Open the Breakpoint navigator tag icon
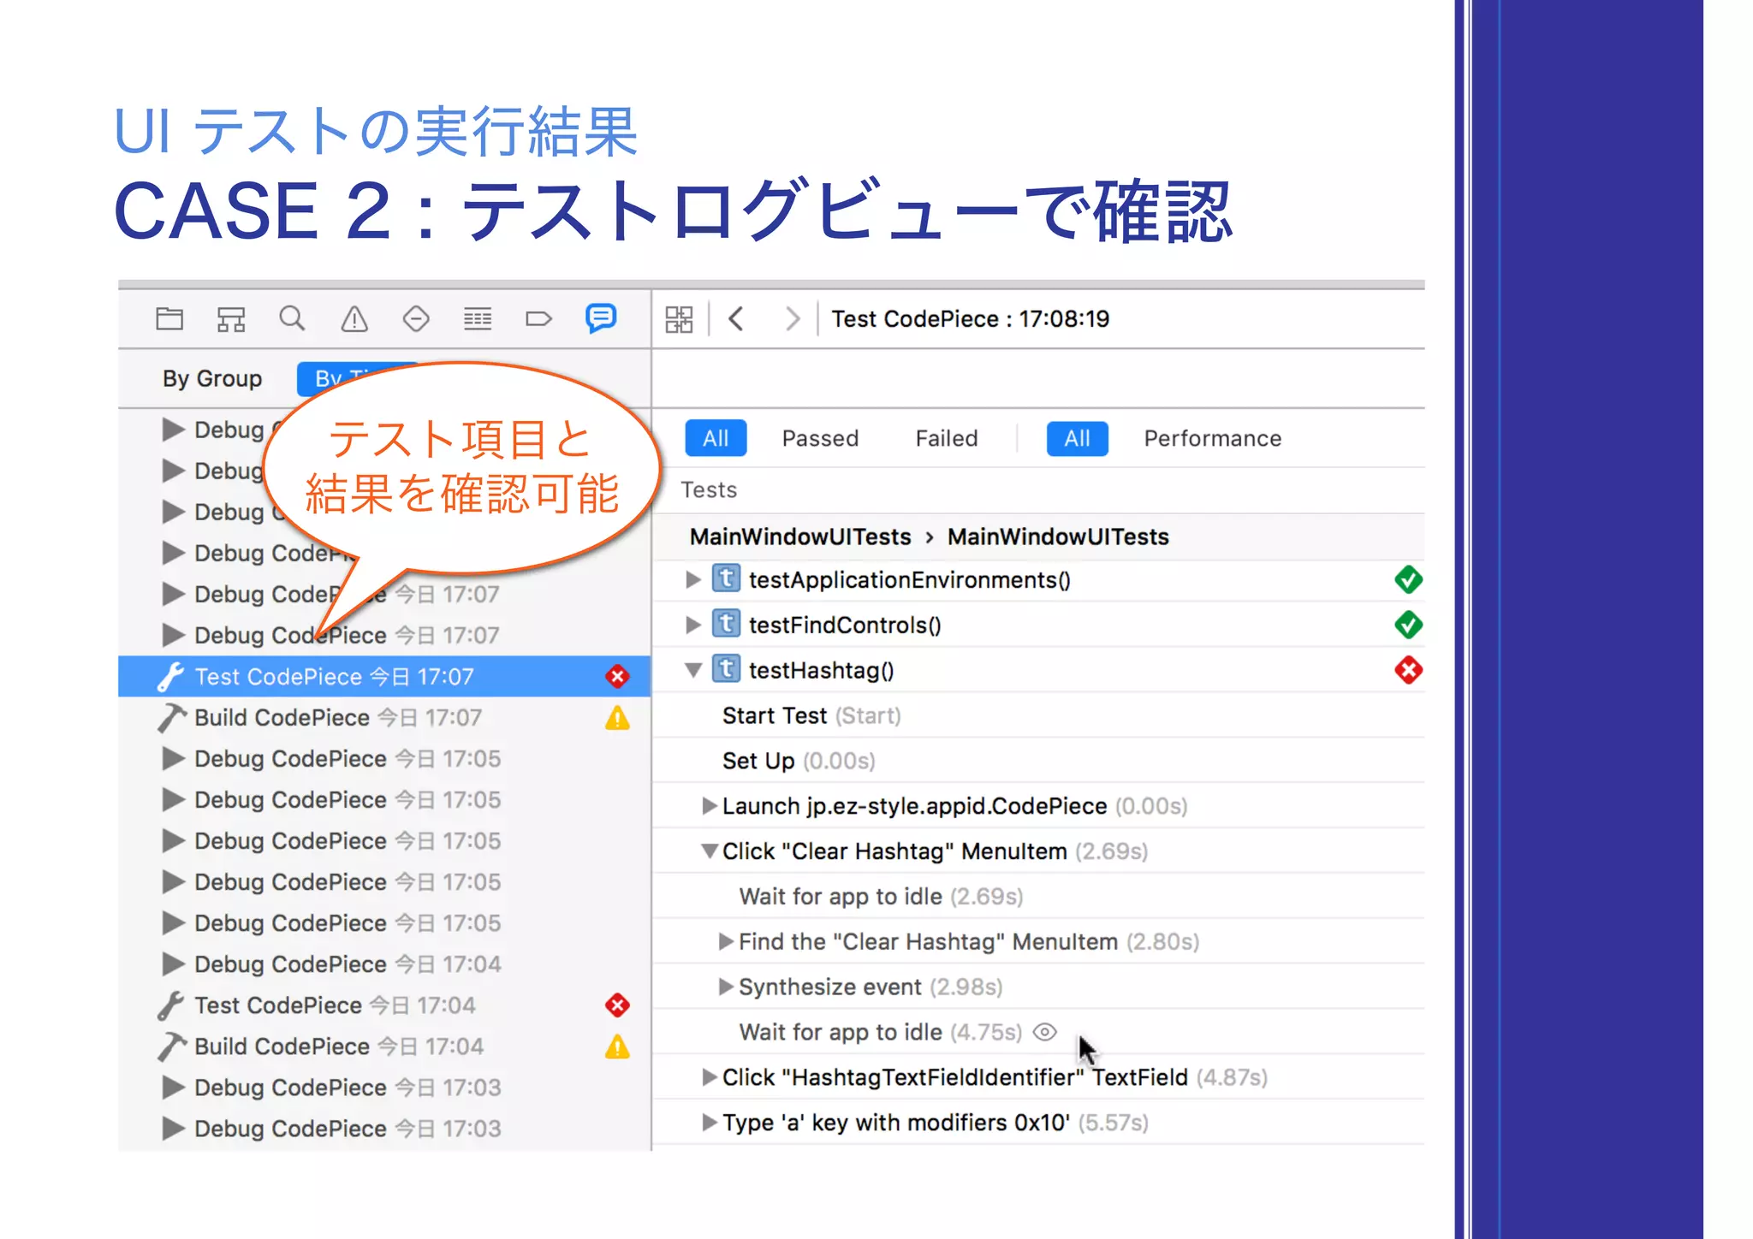 (538, 319)
